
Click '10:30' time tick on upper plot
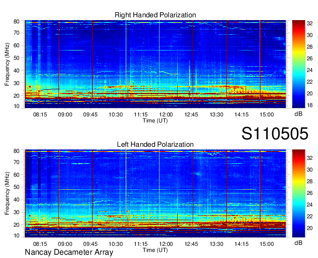click(x=116, y=115)
